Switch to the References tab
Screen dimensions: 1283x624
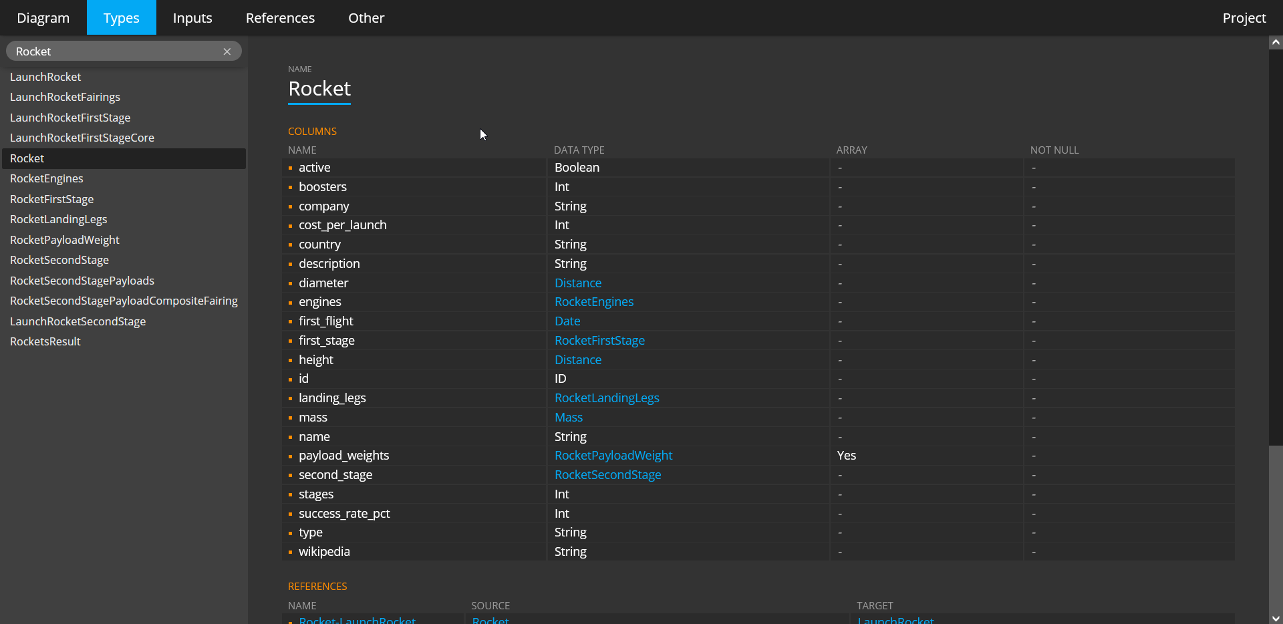[x=280, y=17]
